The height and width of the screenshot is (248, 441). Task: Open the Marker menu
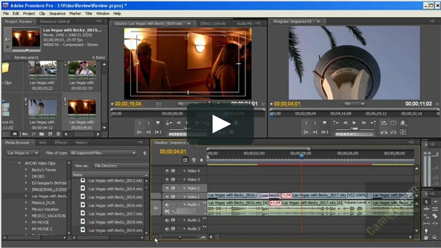click(x=75, y=13)
